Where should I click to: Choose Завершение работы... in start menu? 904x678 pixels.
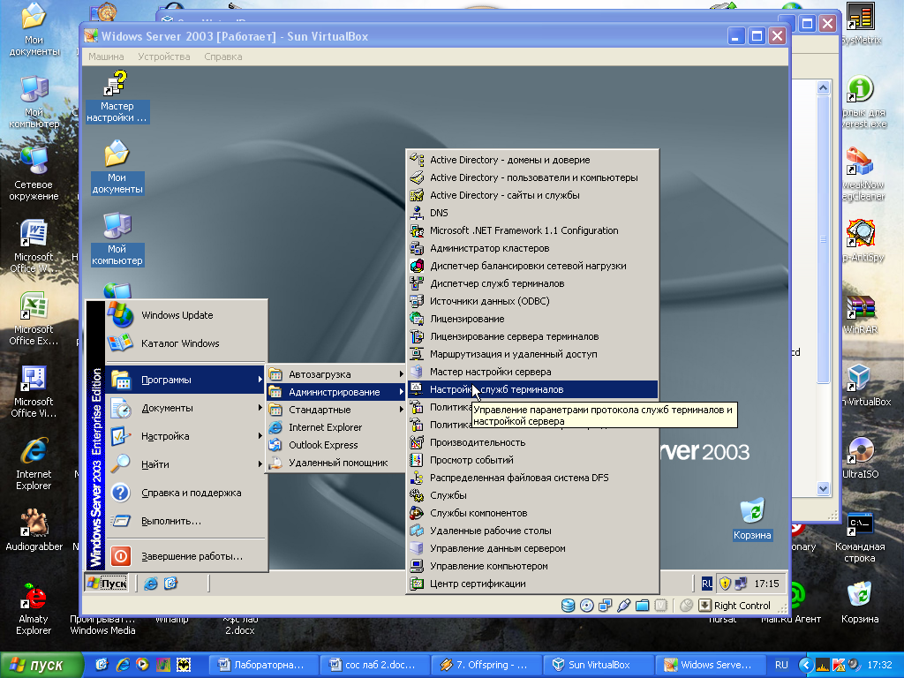coord(185,556)
